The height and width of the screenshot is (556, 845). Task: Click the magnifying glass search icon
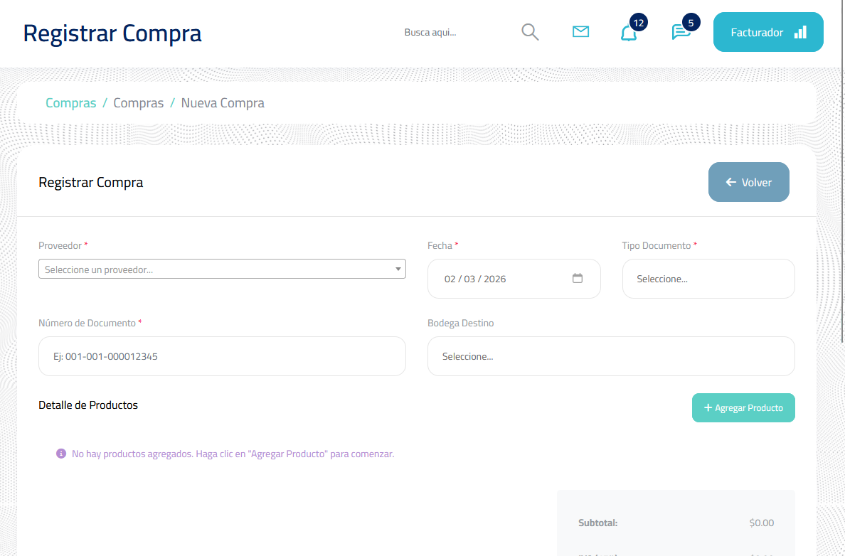tap(530, 32)
